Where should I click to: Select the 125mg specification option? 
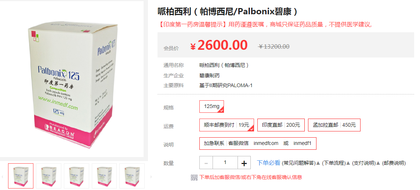pyautogui.click(x=211, y=107)
